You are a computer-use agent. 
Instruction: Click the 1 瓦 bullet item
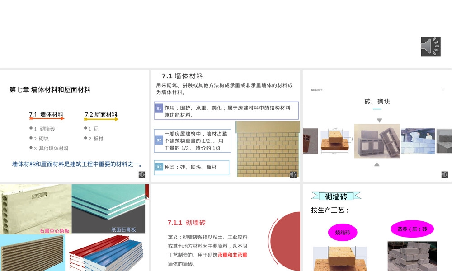tap(91, 129)
